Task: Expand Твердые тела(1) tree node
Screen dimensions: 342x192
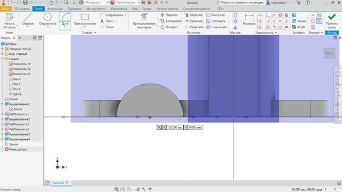Action: coord(2,49)
